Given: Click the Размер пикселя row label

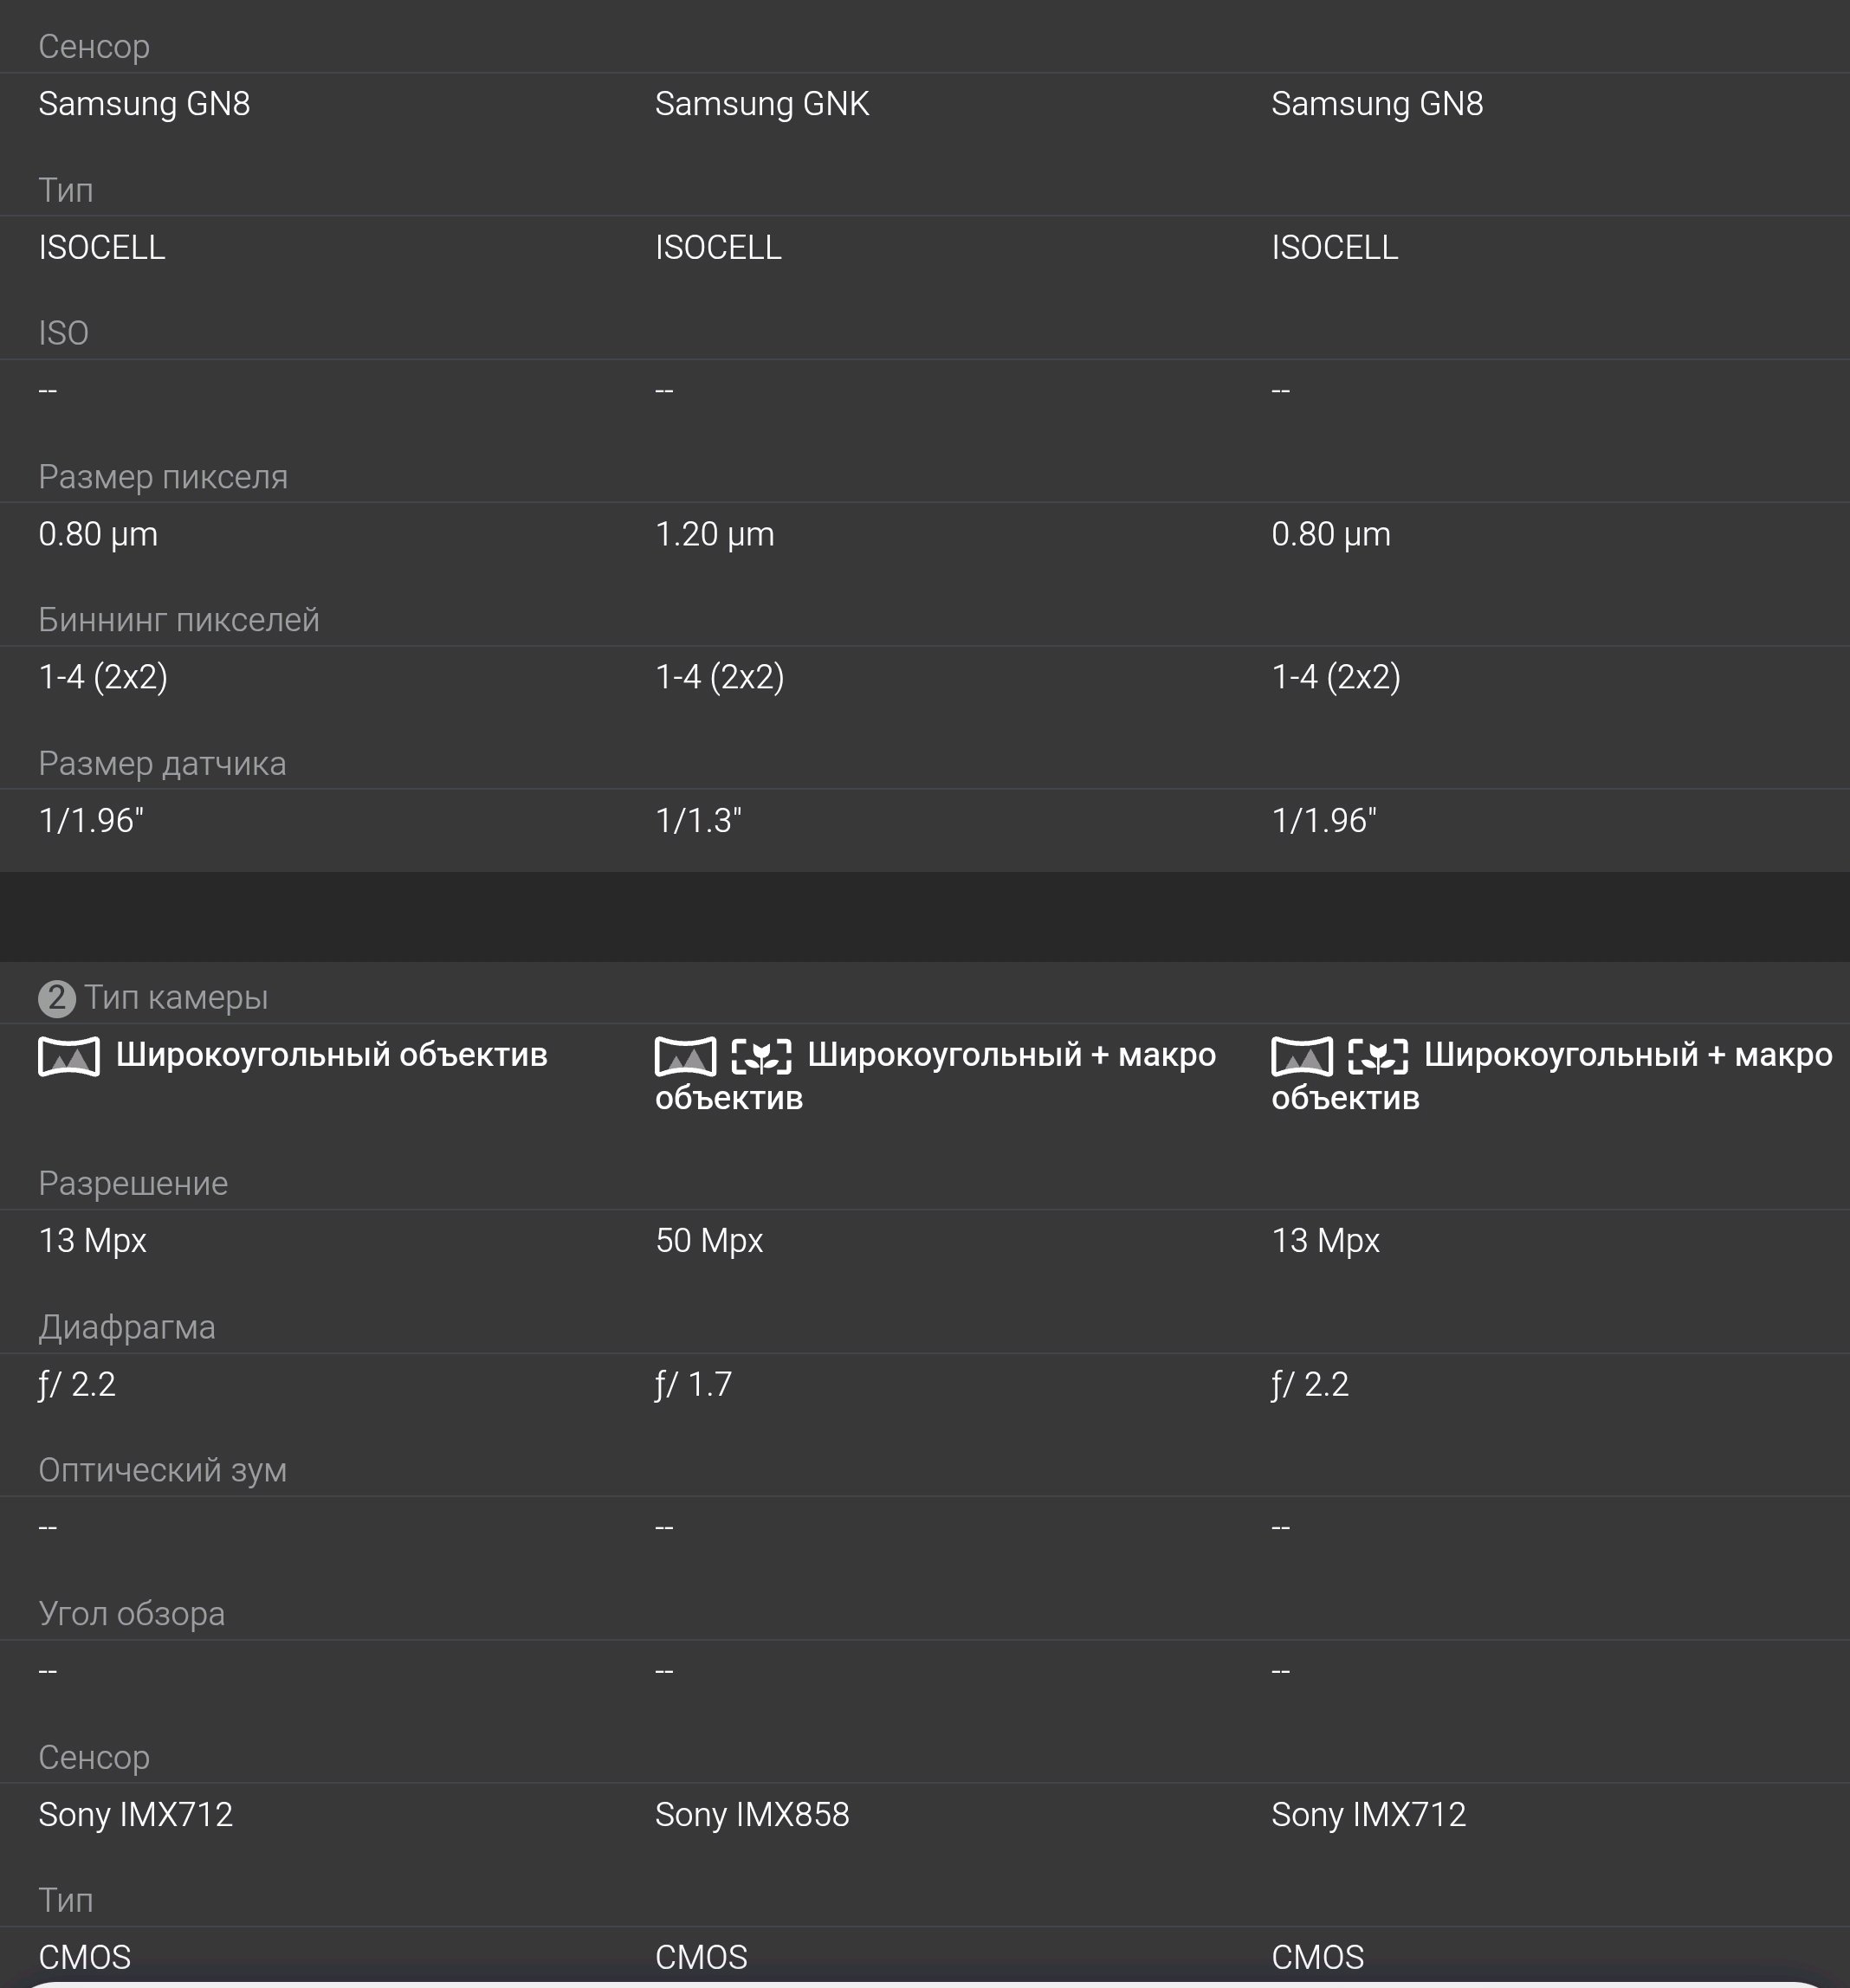Looking at the screenshot, I should (x=163, y=477).
